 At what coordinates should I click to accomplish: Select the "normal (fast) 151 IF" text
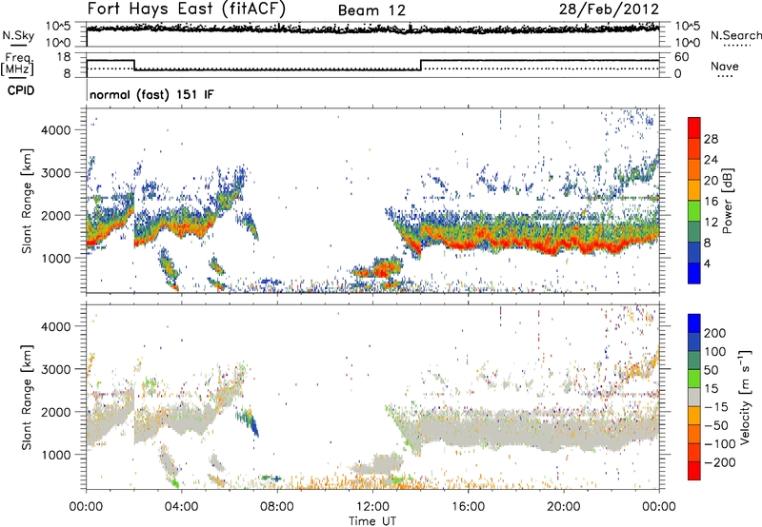pos(151,94)
